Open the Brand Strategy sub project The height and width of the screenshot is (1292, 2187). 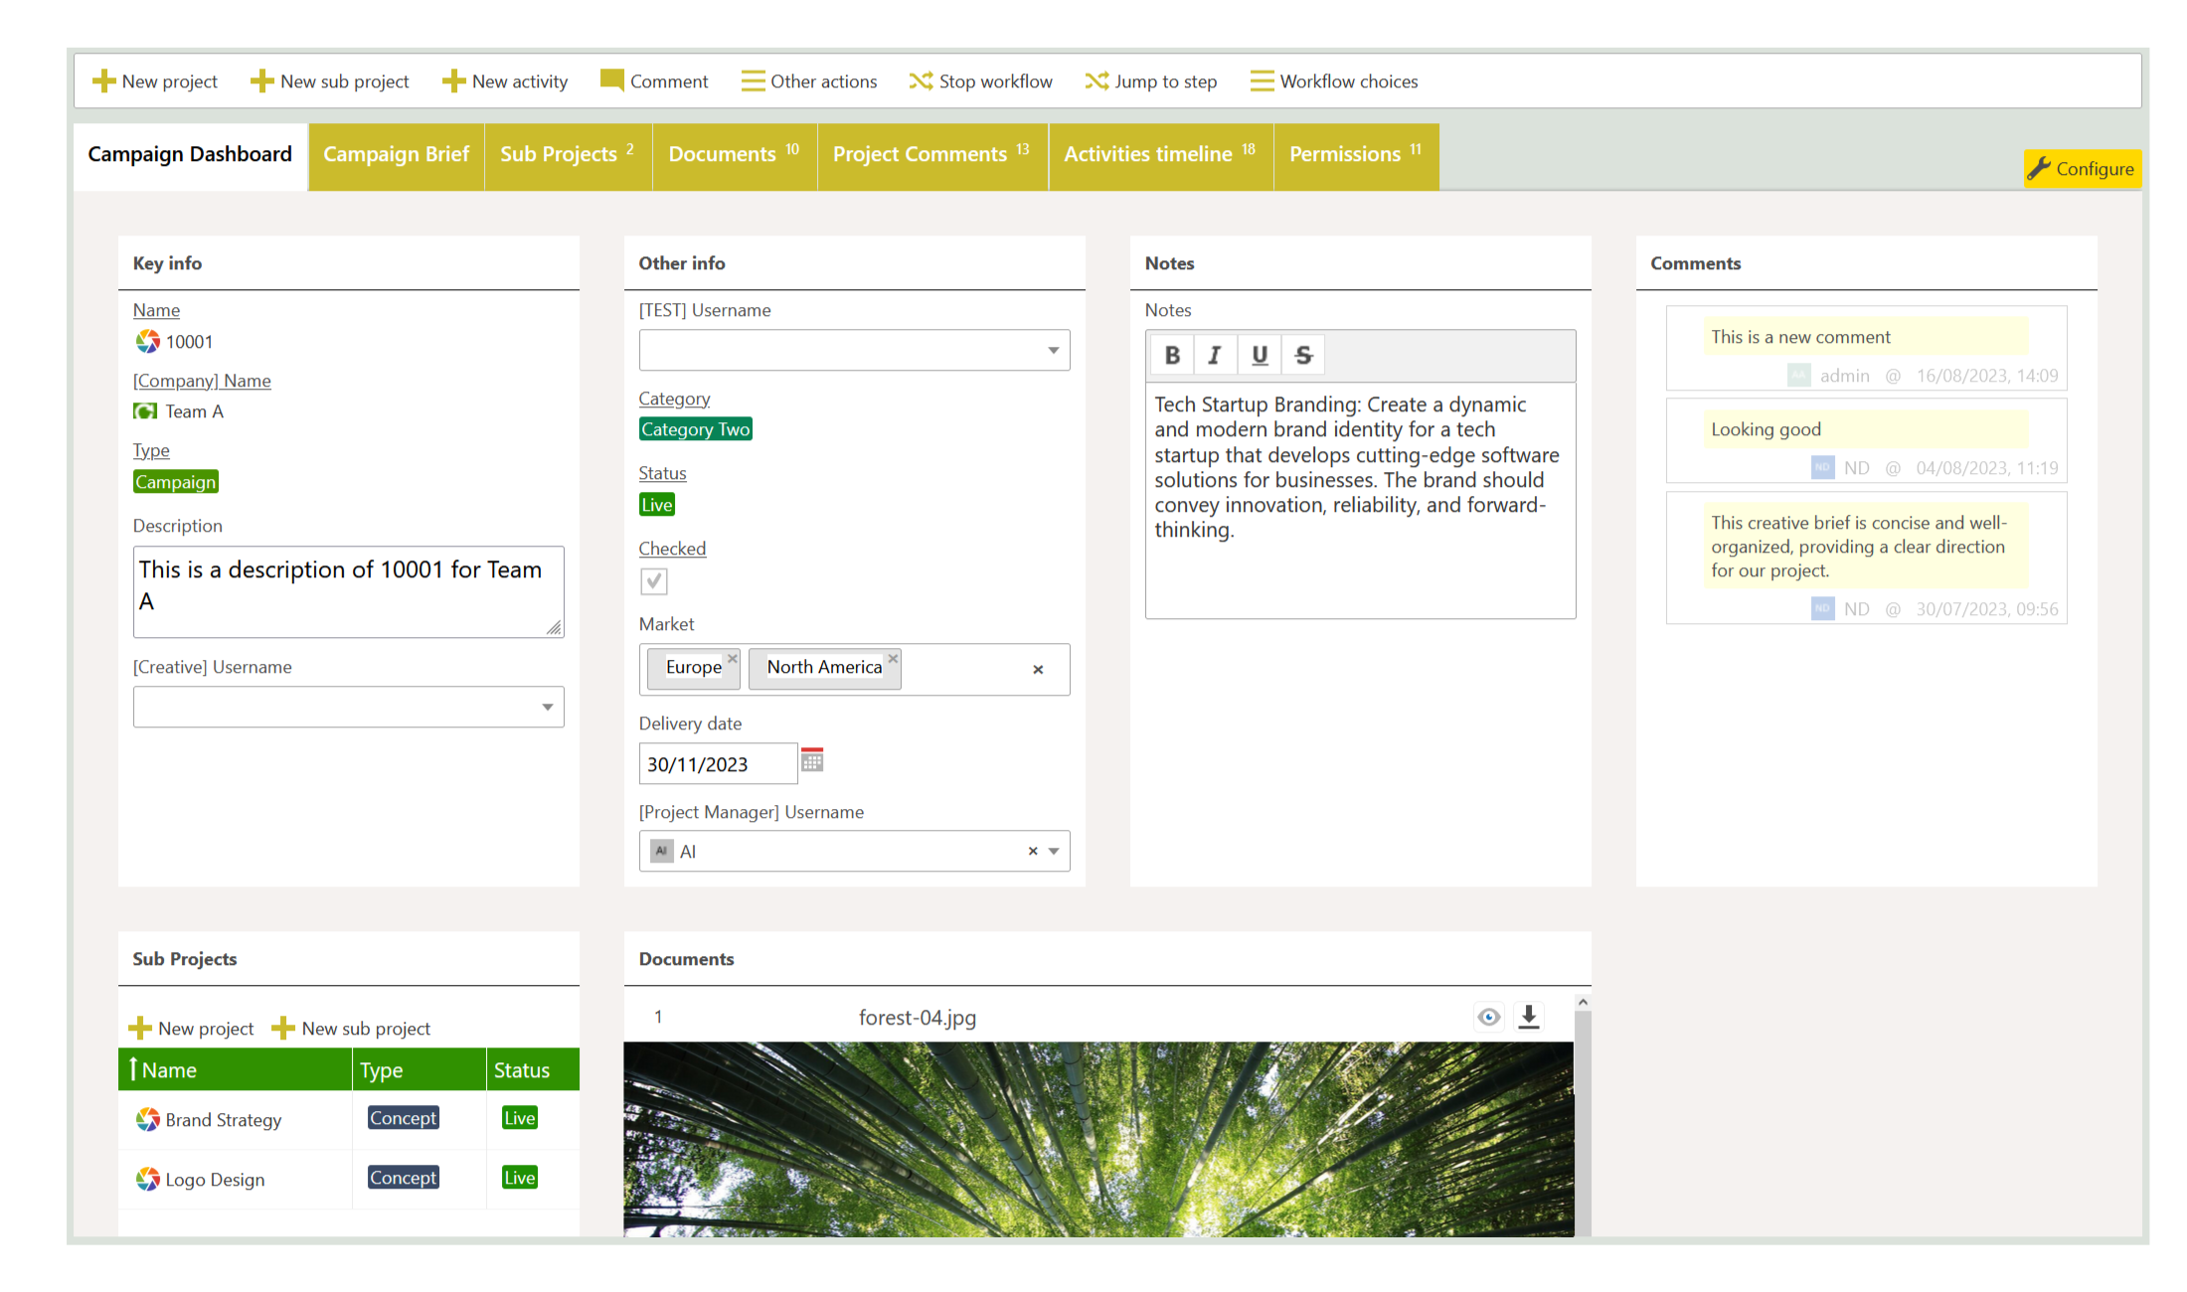(223, 1119)
